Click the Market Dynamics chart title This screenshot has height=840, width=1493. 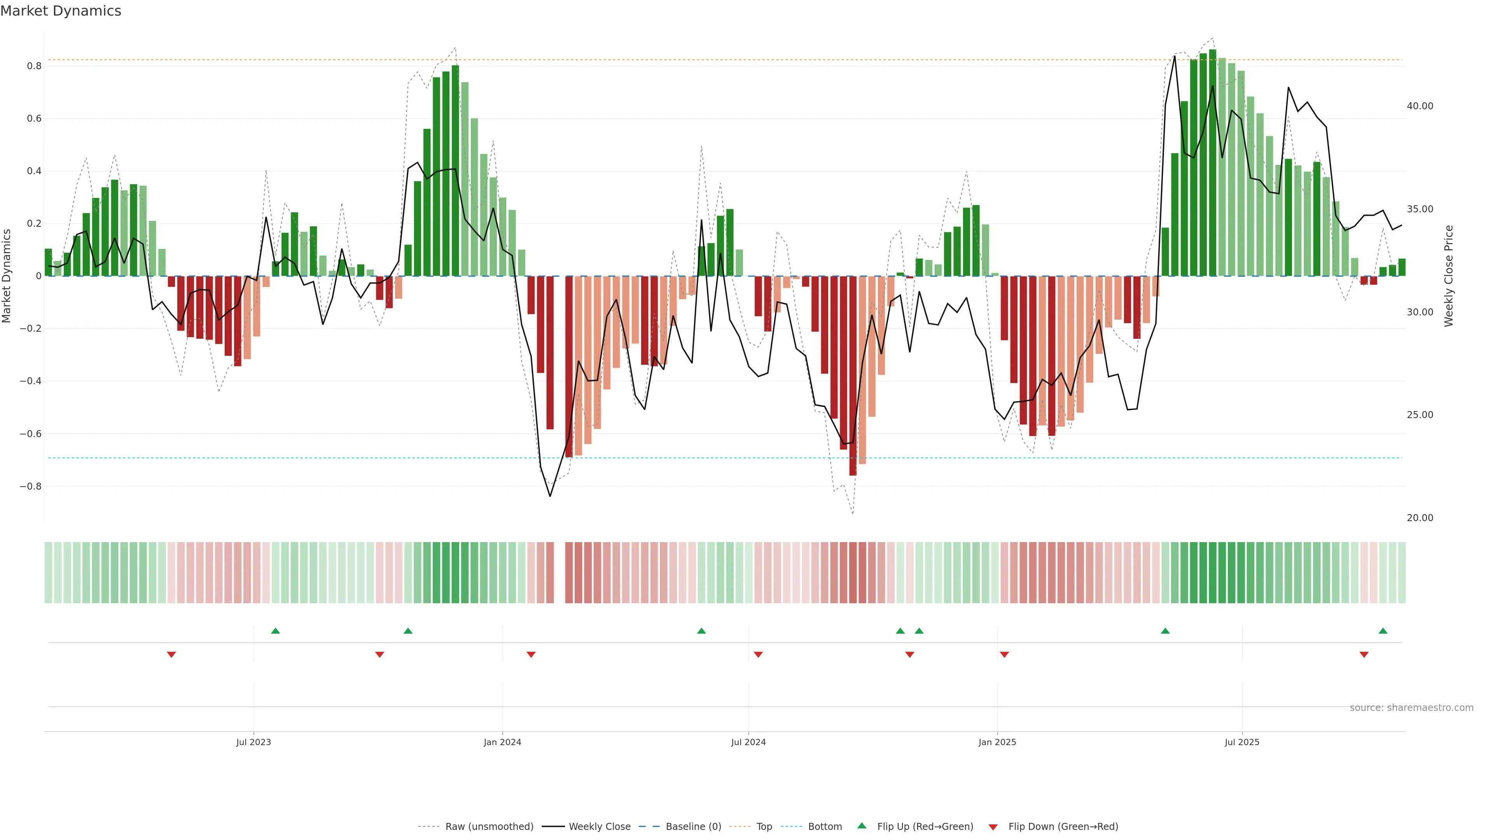point(61,11)
